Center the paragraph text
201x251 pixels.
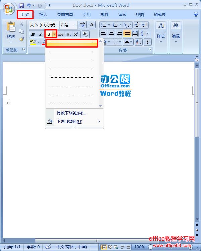tap(111, 34)
